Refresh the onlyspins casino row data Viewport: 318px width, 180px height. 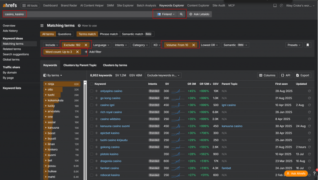coord(309,91)
